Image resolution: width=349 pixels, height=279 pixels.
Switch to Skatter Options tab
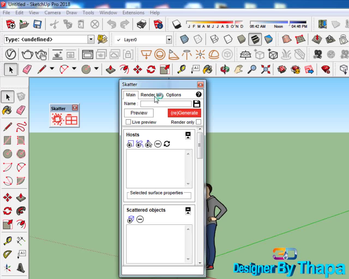tap(173, 95)
